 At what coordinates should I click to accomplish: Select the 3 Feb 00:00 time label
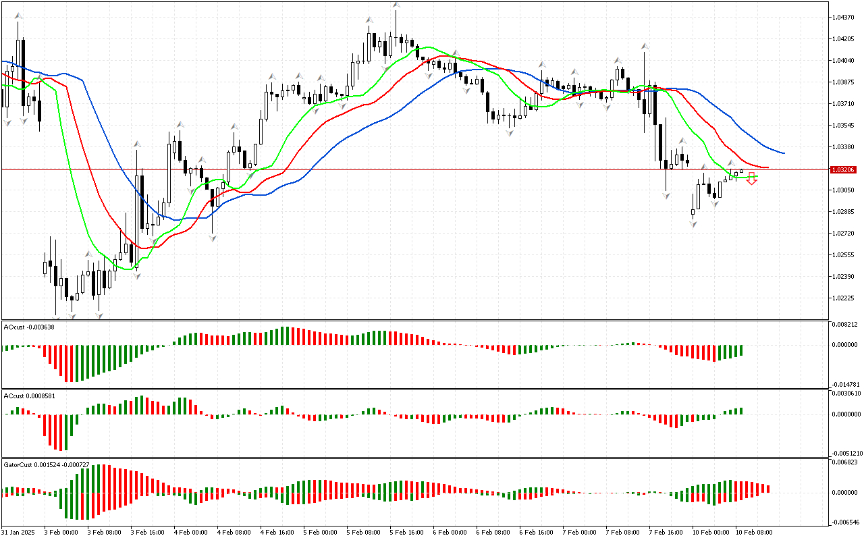tap(60, 532)
